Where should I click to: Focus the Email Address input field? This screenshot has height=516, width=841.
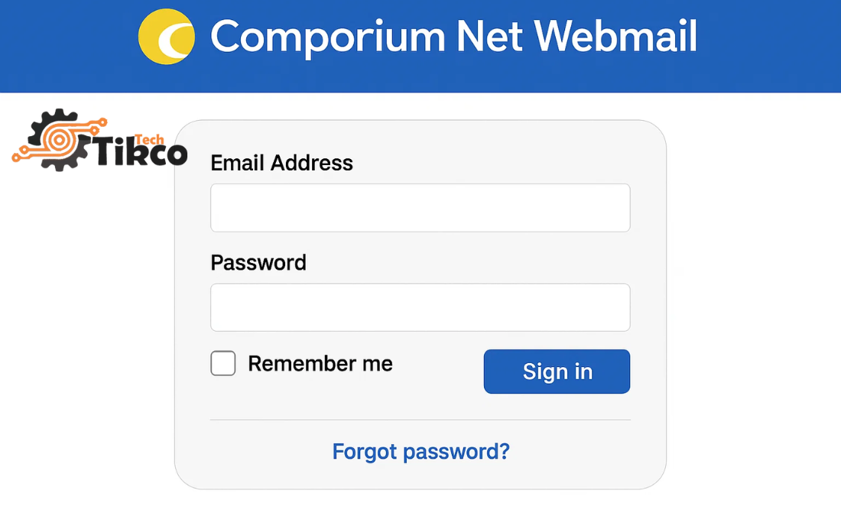click(x=420, y=208)
